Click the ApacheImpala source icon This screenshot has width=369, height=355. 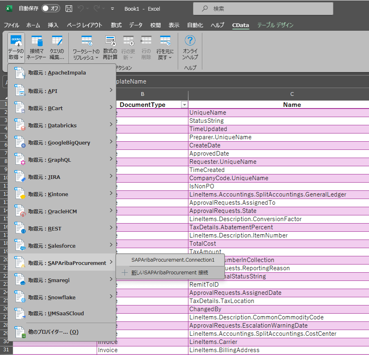click(20, 73)
